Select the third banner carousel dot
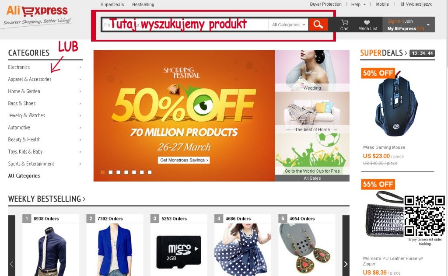The width and height of the screenshot is (448, 276). (118, 172)
